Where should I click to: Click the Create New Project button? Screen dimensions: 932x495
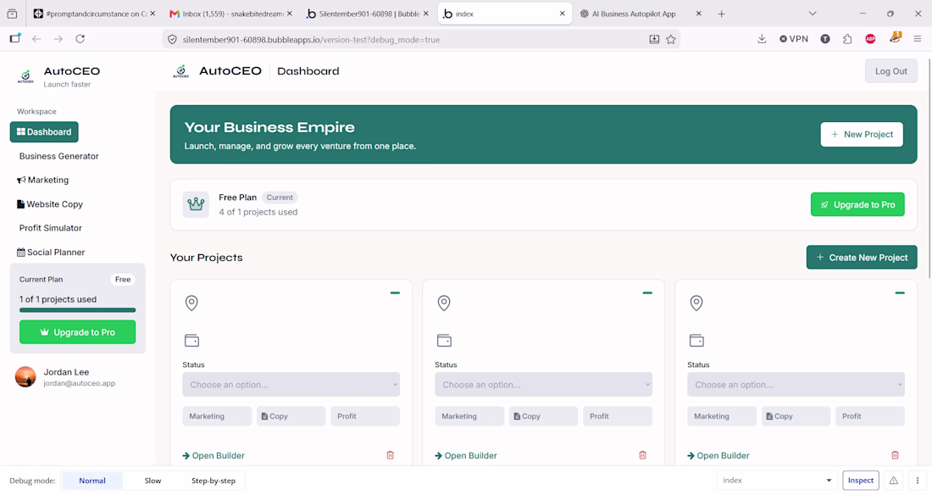(x=862, y=257)
